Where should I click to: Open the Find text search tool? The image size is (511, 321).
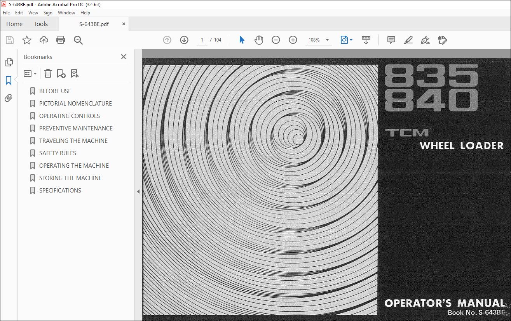(x=78, y=40)
